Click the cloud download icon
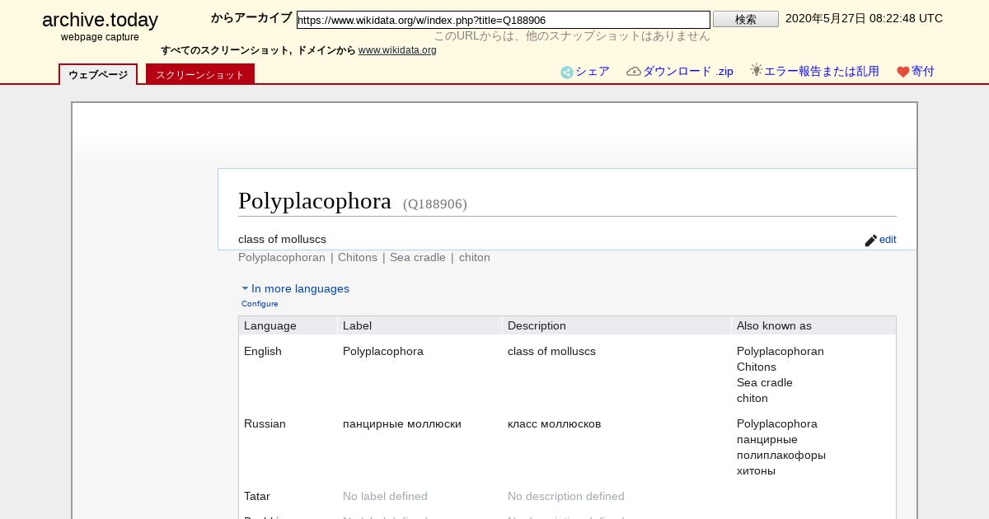 pyautogui.click(x=634, y=72)
